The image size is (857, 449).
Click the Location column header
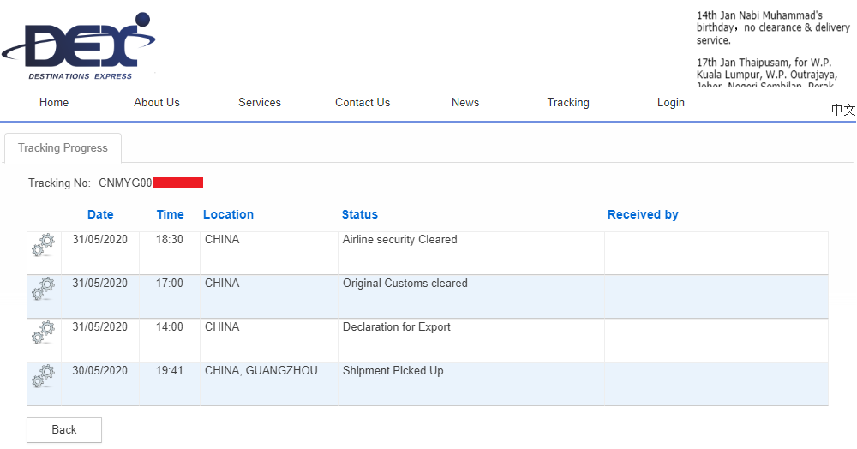(228, 214)
